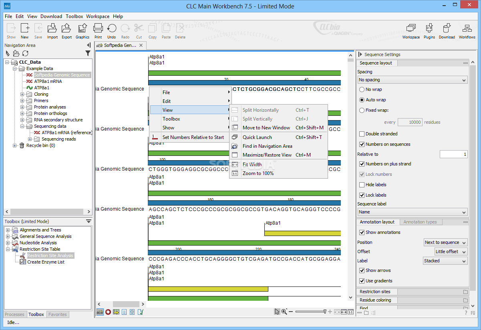Toggle Numbers on plus strand checkbox
Screen dimensions: 481x330
362,164
